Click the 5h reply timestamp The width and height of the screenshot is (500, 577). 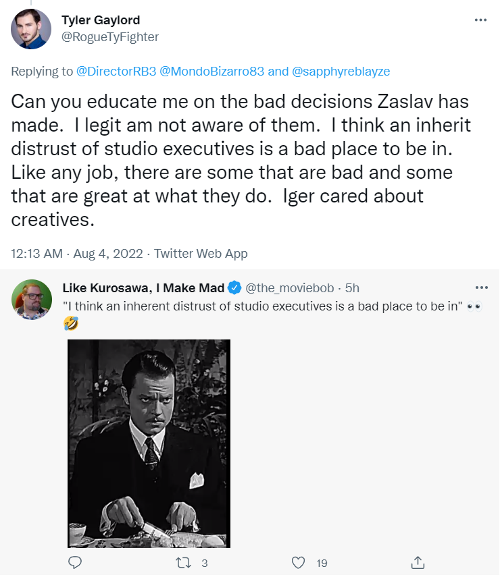coord(352,287)
